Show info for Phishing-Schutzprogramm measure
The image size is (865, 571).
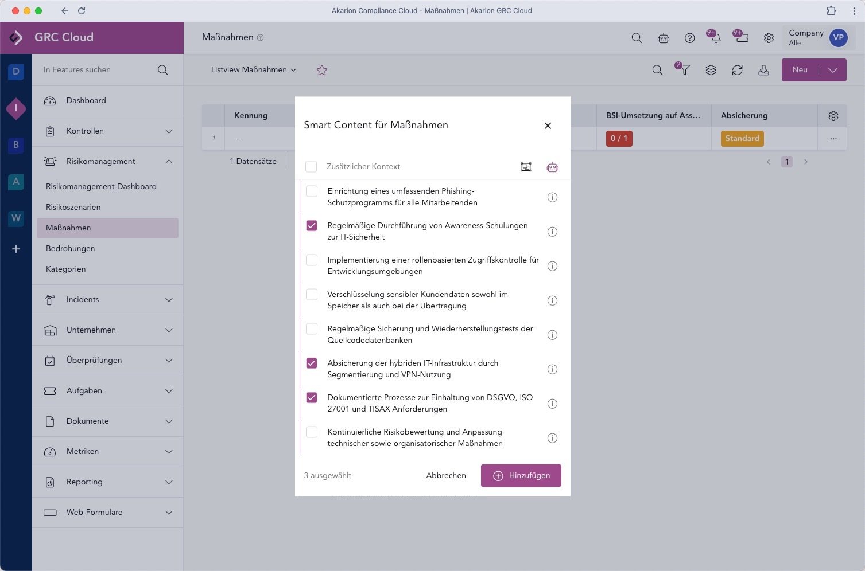point(552,197)
